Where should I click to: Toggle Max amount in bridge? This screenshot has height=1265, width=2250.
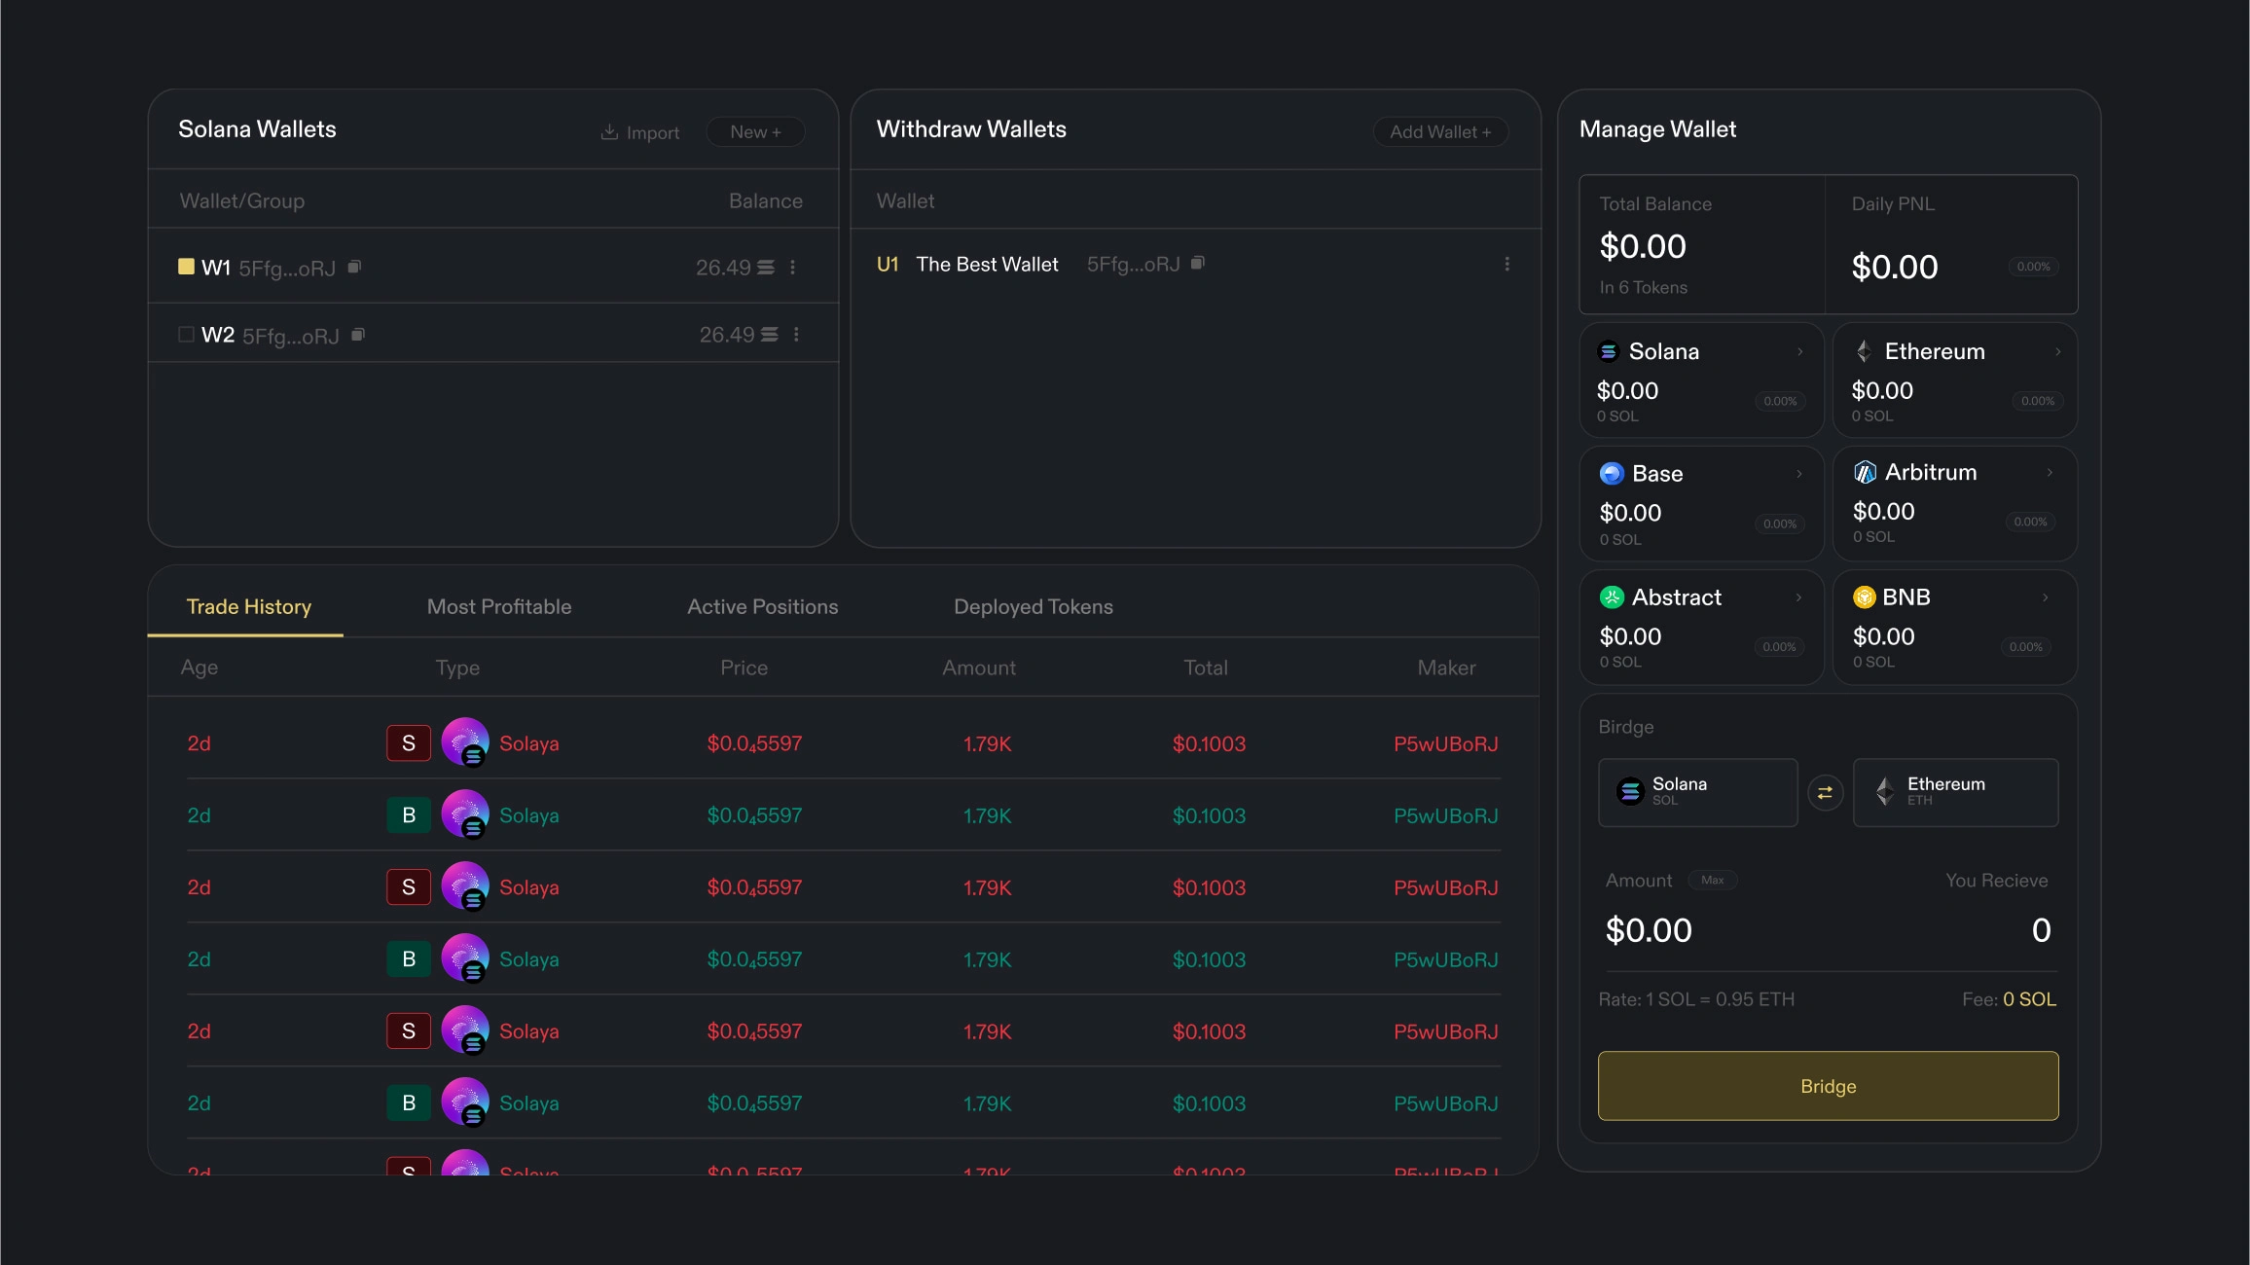pyautogui.click(x=1712, y=881)
